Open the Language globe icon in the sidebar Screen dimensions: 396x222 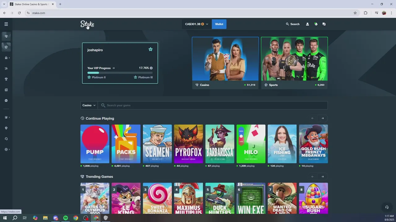point(6,150)
